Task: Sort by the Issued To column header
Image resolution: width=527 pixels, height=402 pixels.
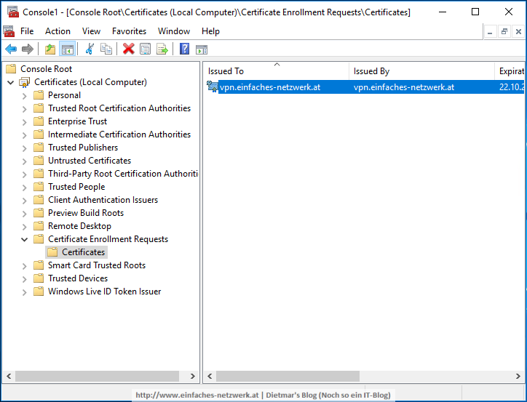Action: coord(277,71)
